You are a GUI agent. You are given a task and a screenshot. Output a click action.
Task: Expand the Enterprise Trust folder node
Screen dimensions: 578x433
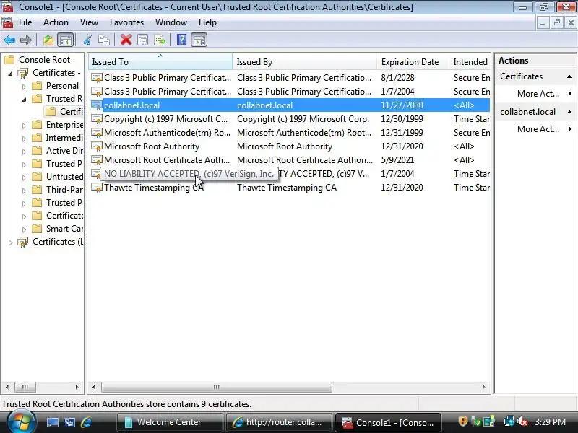[x=24, y=126]
